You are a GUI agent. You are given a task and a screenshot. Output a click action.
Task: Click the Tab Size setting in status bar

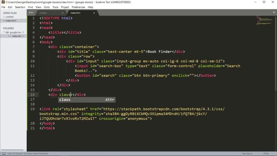tap(247, 153)
